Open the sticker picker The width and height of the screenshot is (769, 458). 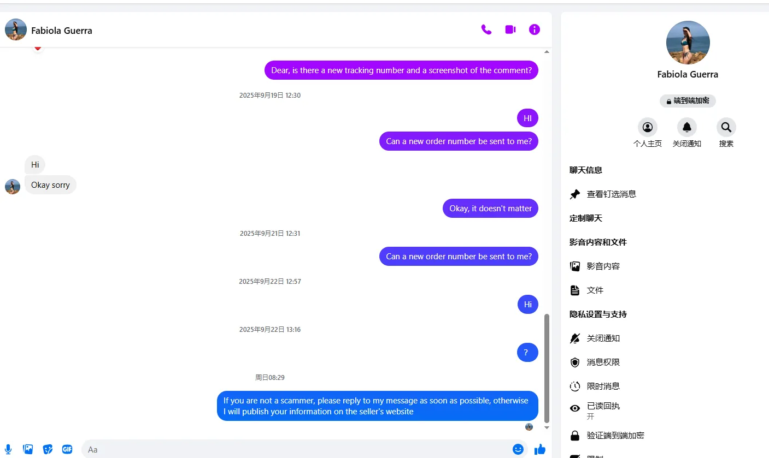pos(48,449)
